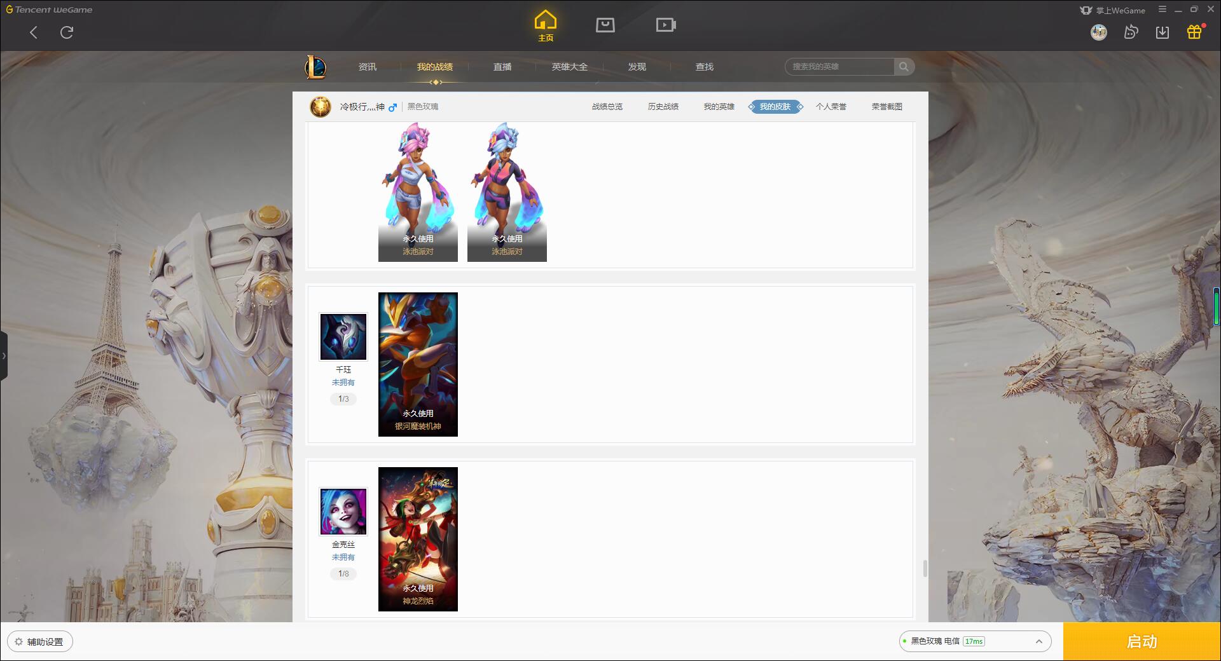Open the 我的战绩 tab

click(435, 67)
